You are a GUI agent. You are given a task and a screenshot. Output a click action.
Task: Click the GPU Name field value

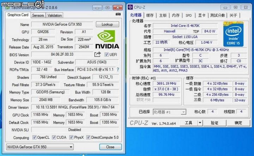coord(62,24)
